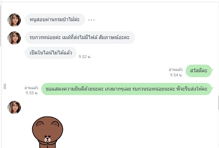Click the 9.54 น. timestamp
Viewport: 219px width, 148px height.
pyautogui.click(x=176, y=75)
